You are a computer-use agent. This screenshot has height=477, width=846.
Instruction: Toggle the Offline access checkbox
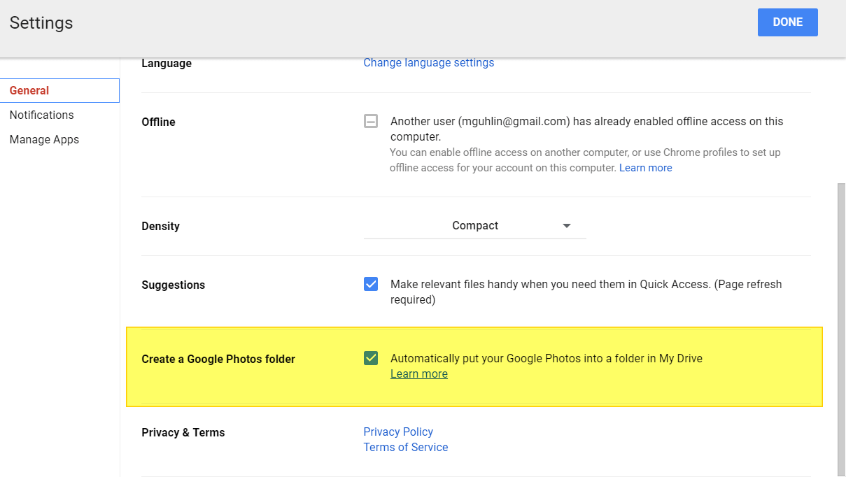(371, 121)
